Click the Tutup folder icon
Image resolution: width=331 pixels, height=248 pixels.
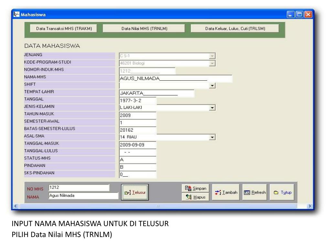point(276,192)
